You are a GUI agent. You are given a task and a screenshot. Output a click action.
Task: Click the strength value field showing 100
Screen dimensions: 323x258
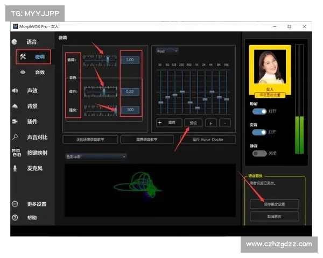tap(130, 110)
